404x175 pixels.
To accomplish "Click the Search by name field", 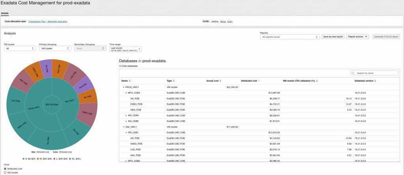I will 374,73.
